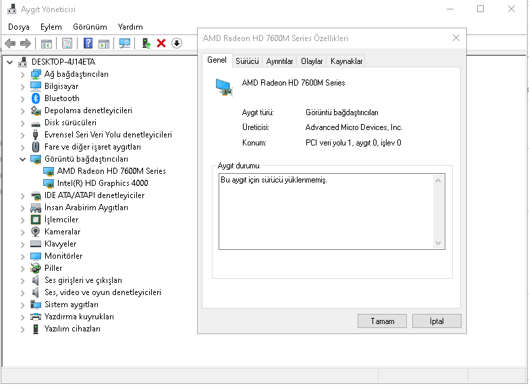Expand the Bluetooth chevron

coord(23,98)
